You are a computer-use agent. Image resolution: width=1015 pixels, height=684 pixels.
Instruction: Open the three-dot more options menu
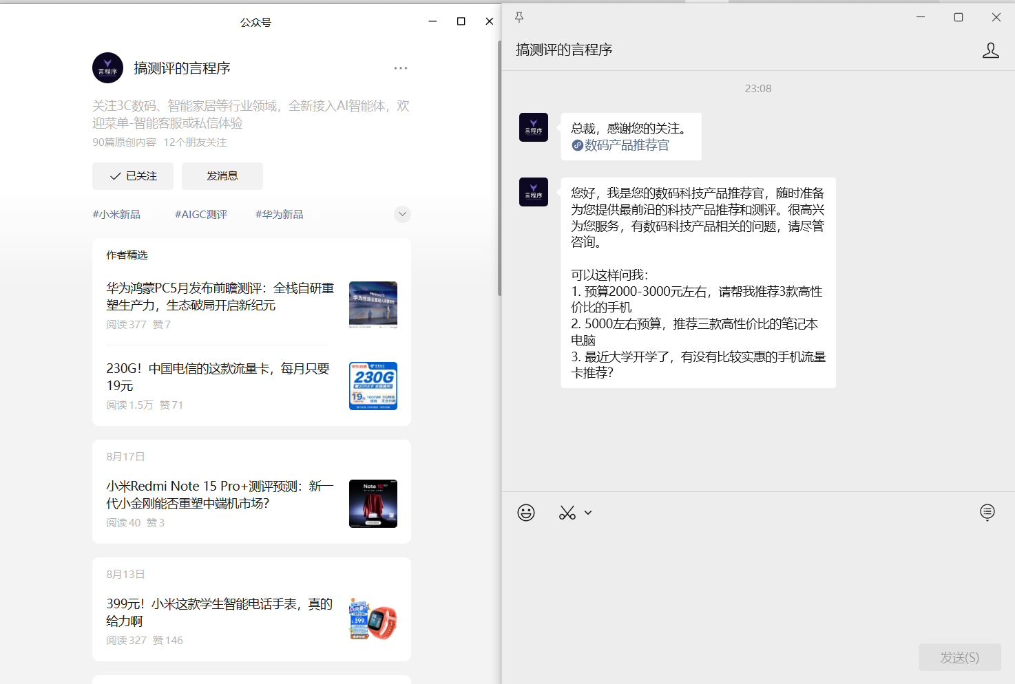pyautogui.click(x=401, y=68)
